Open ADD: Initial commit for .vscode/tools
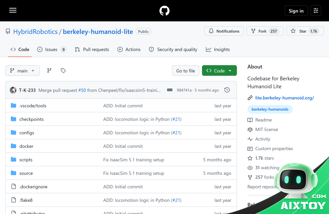Viewport: 329px width, 214px height. pos(123,106)
